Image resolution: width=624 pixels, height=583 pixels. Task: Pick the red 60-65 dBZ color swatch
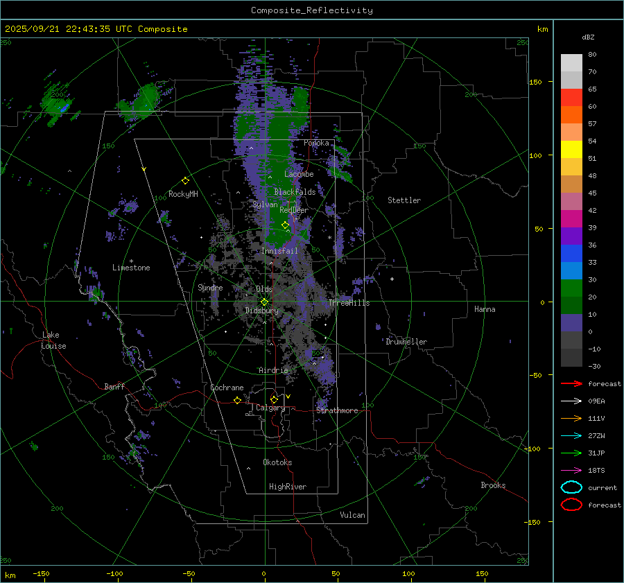[x=571, y=98]
